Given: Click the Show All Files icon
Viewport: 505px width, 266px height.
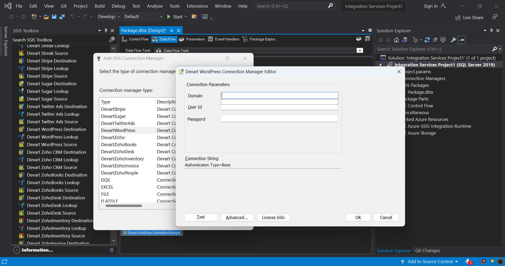Looking at the screenshot, I should 443,40.
